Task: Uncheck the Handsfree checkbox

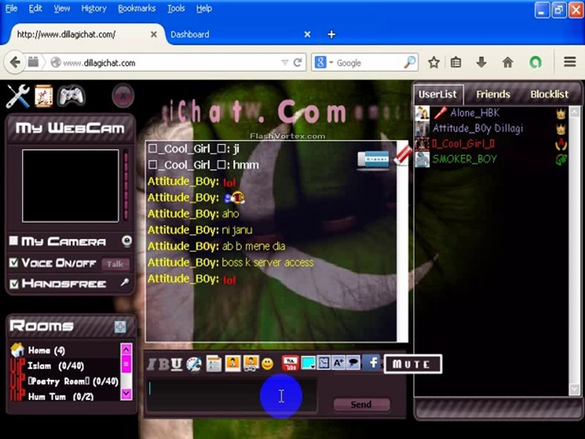Action: [x=13, y=284]
